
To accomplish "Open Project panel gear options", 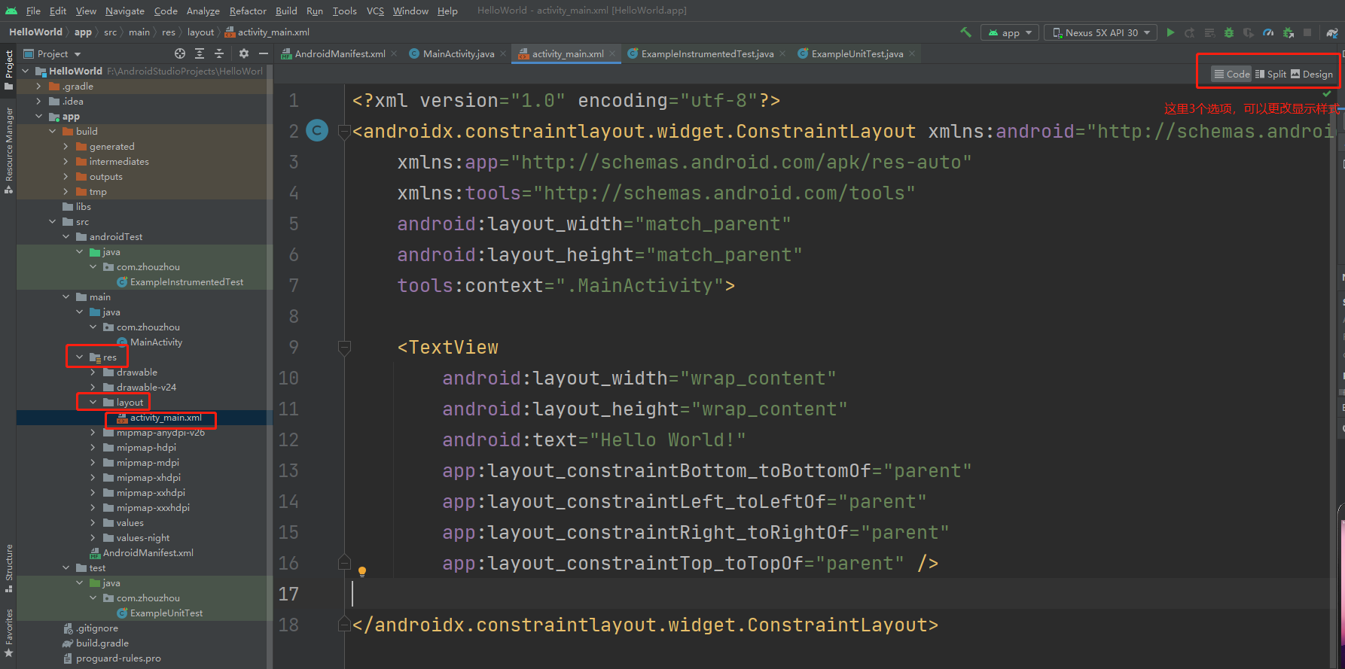I will click(243, 53).
